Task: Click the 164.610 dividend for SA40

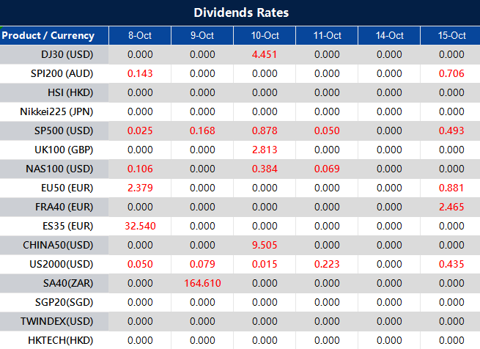Action: point(202,283)
